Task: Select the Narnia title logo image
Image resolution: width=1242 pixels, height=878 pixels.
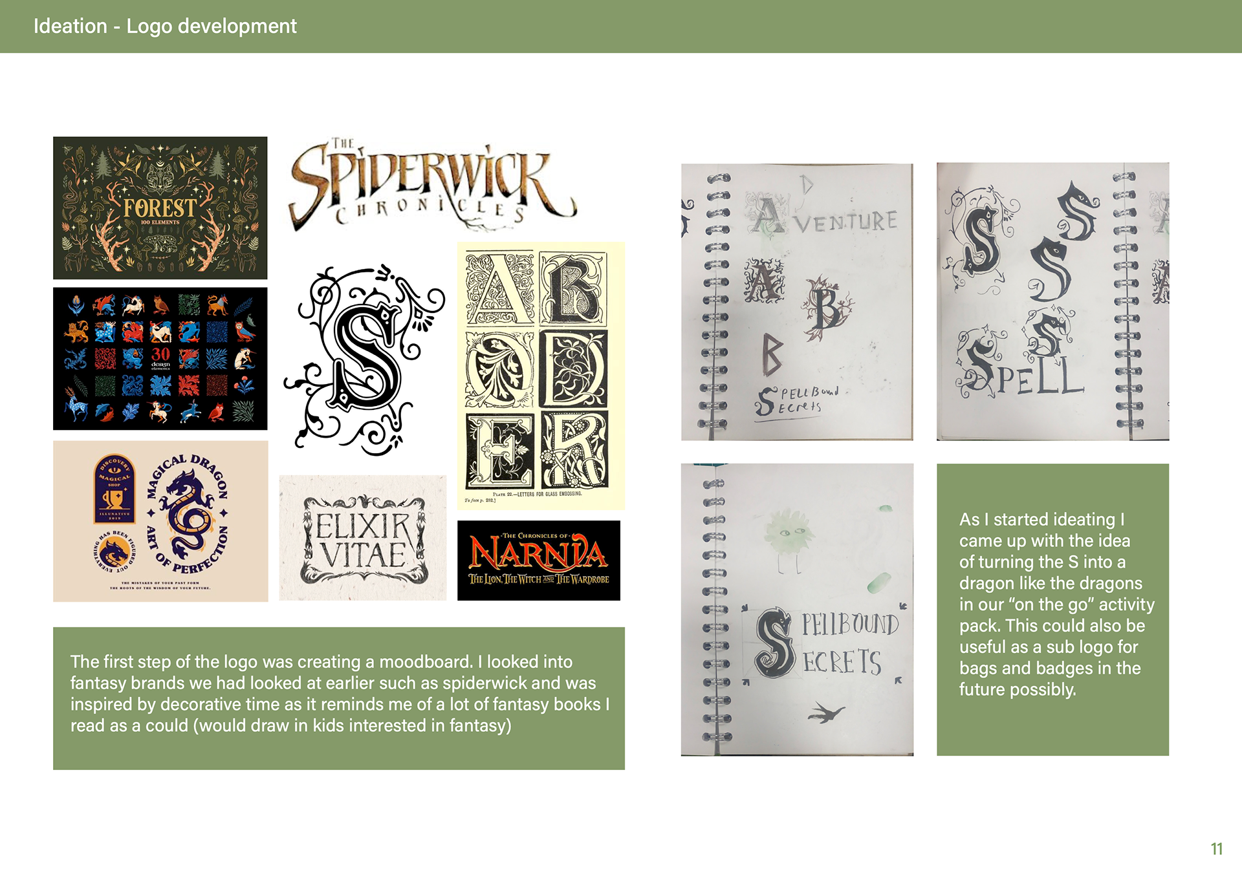Action: click(x=539, y=561)
